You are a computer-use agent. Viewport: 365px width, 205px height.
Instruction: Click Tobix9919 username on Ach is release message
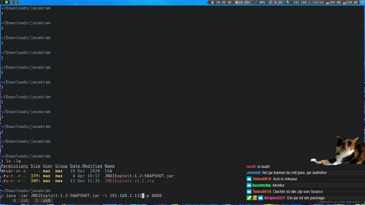tap(262, 179)
